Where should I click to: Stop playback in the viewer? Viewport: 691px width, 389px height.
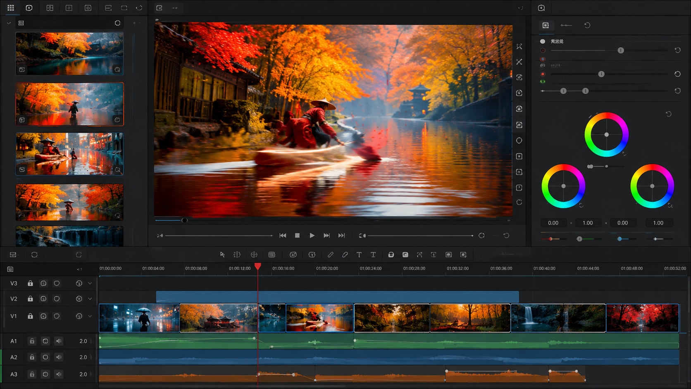pos(297,236)
